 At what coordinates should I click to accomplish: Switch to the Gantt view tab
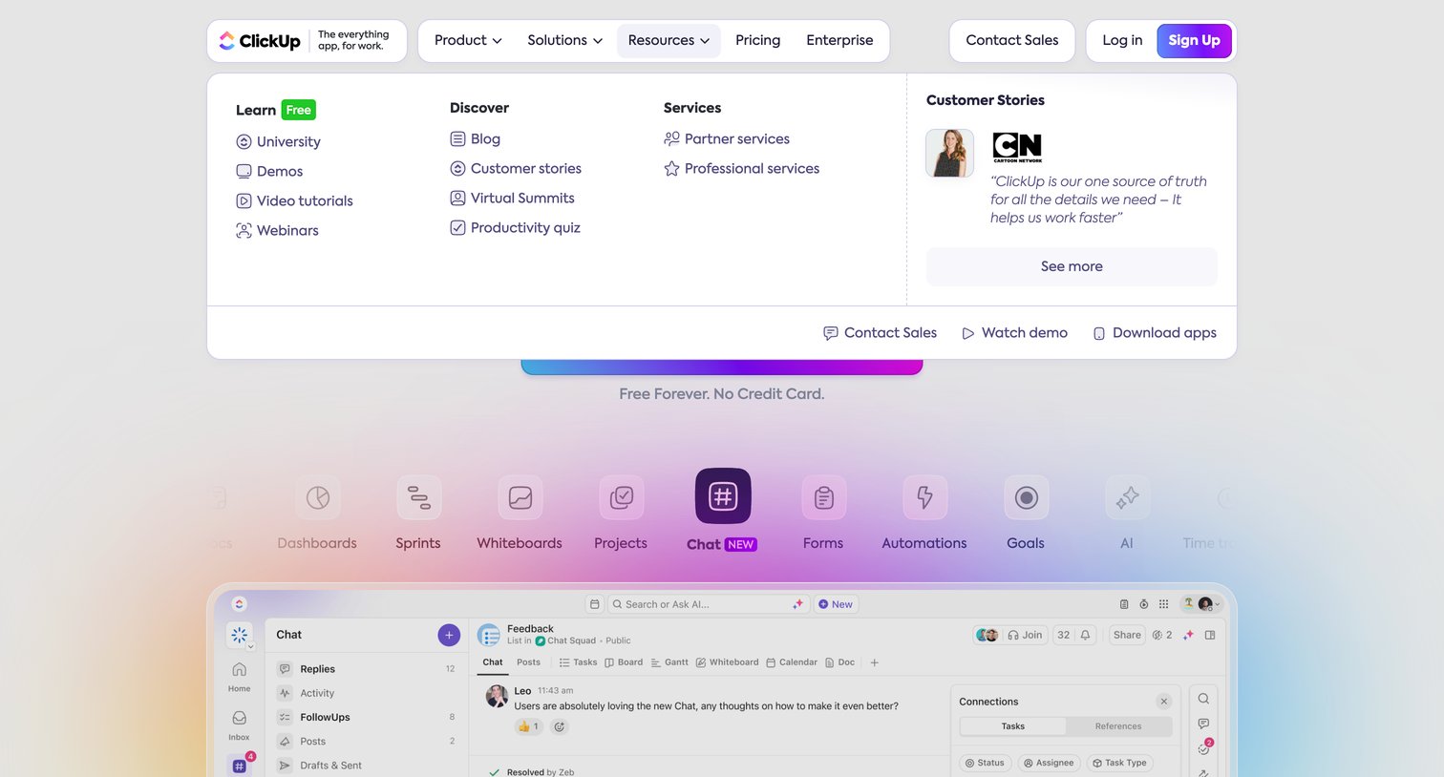pyautogui.click(x=669, y=662)
